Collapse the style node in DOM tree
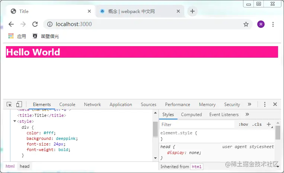Image resolution: width=284 pixels, height=173 pixels. click(15, 121)
